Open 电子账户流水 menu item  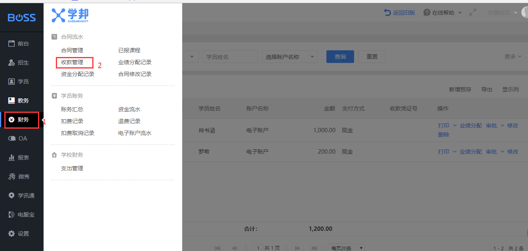[135, 133]
